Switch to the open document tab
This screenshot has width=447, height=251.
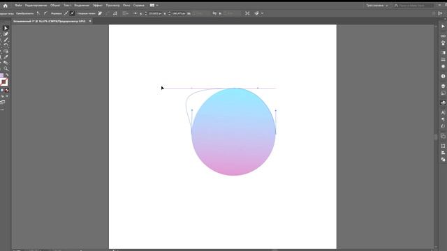pyautogui.click(x=50, y=21)
